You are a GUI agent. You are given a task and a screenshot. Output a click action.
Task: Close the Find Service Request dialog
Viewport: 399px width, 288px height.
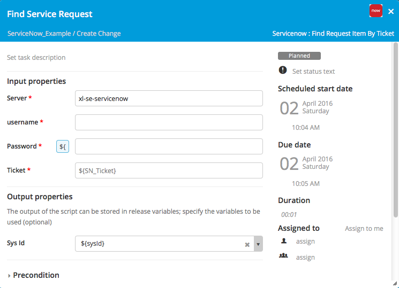[391, 11]
